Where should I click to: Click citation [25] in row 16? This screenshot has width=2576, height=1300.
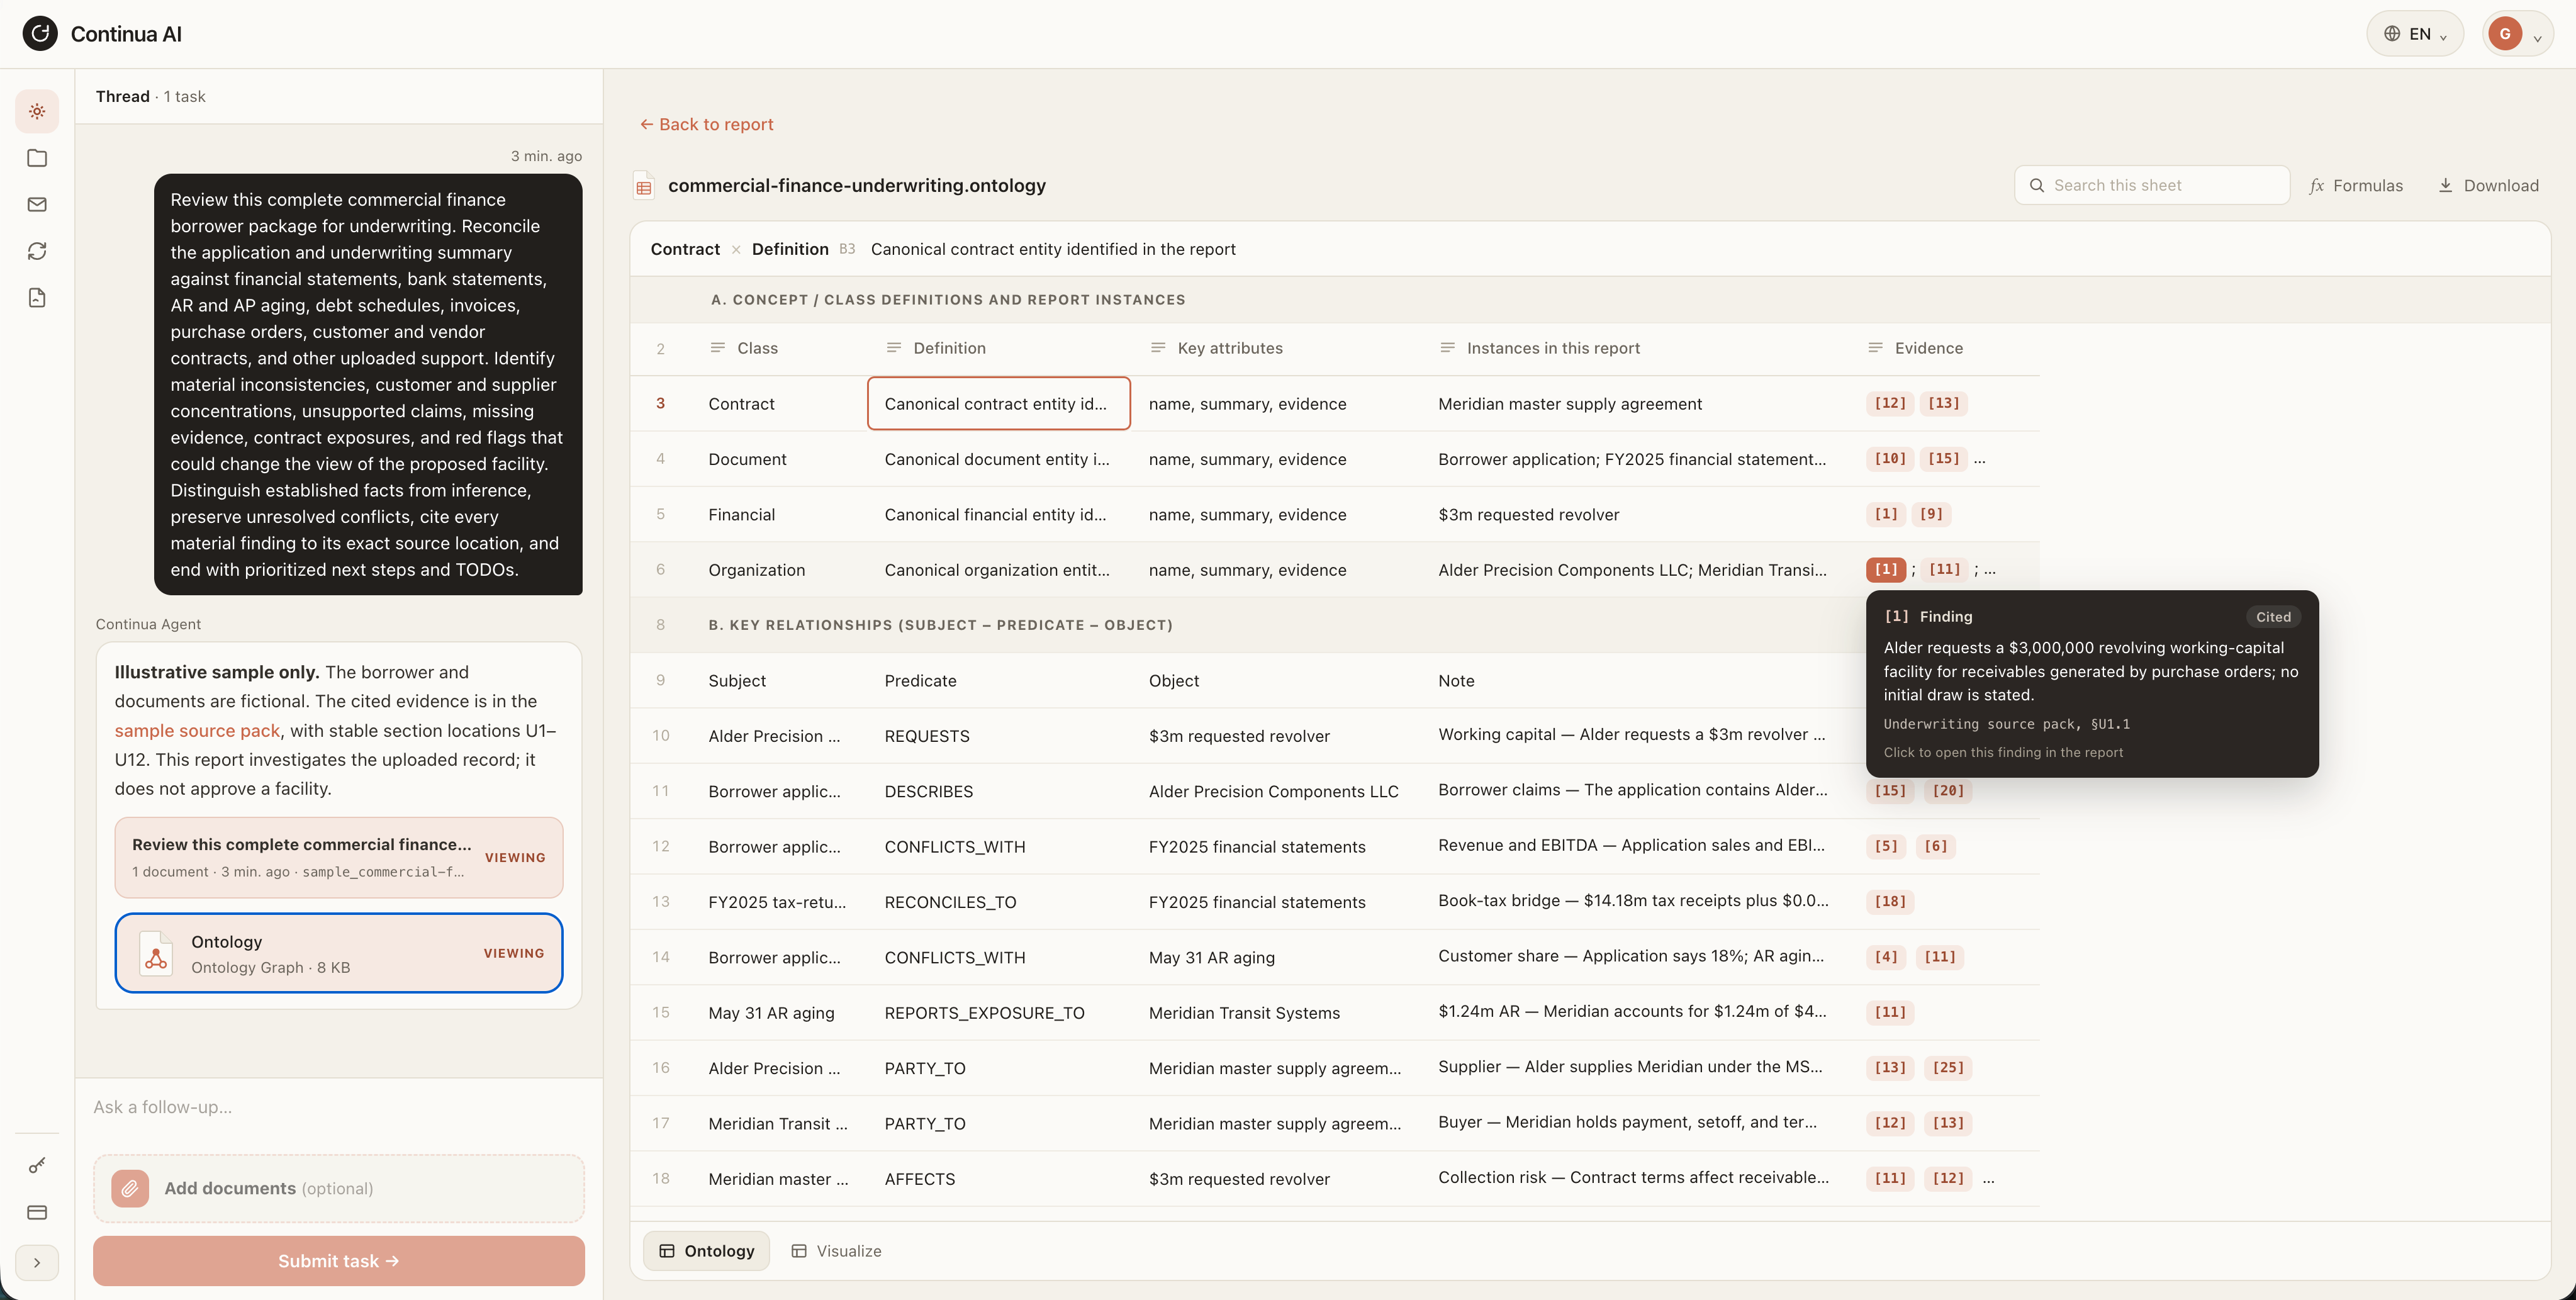click(1947, 1067)
